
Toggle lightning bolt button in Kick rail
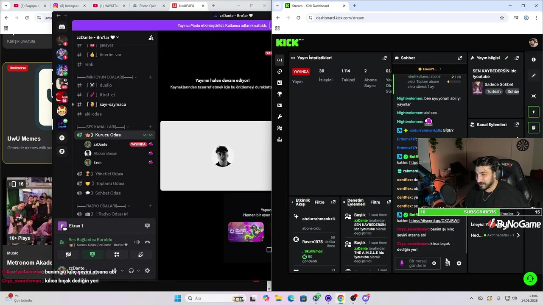click(x=534, y=112)
